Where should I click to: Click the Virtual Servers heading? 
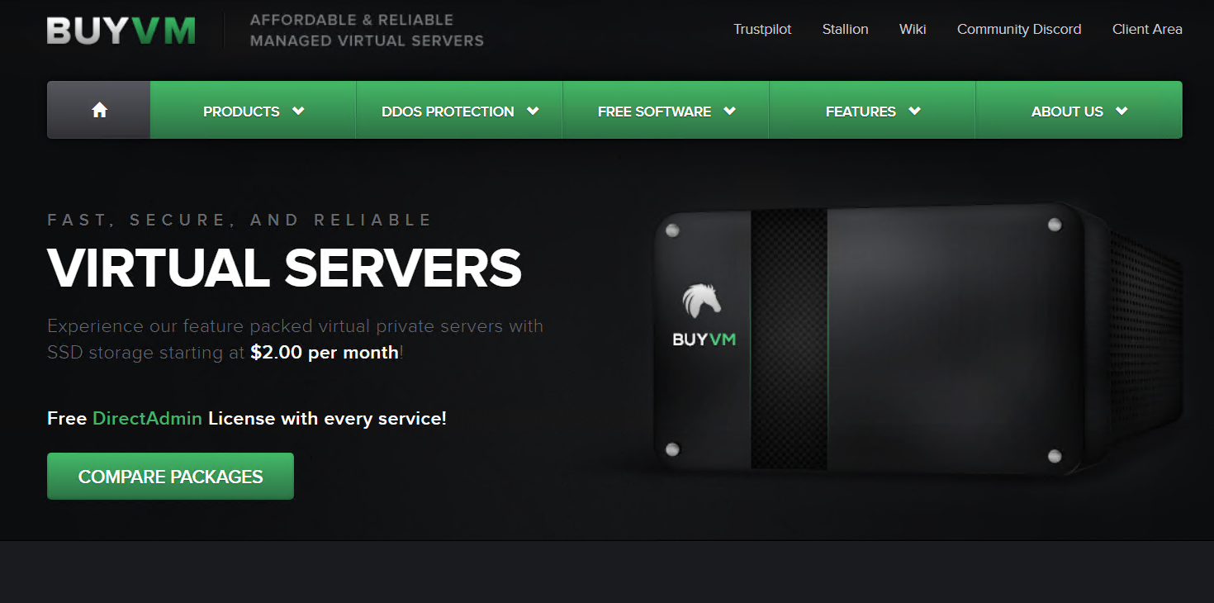tap(285, 268)
